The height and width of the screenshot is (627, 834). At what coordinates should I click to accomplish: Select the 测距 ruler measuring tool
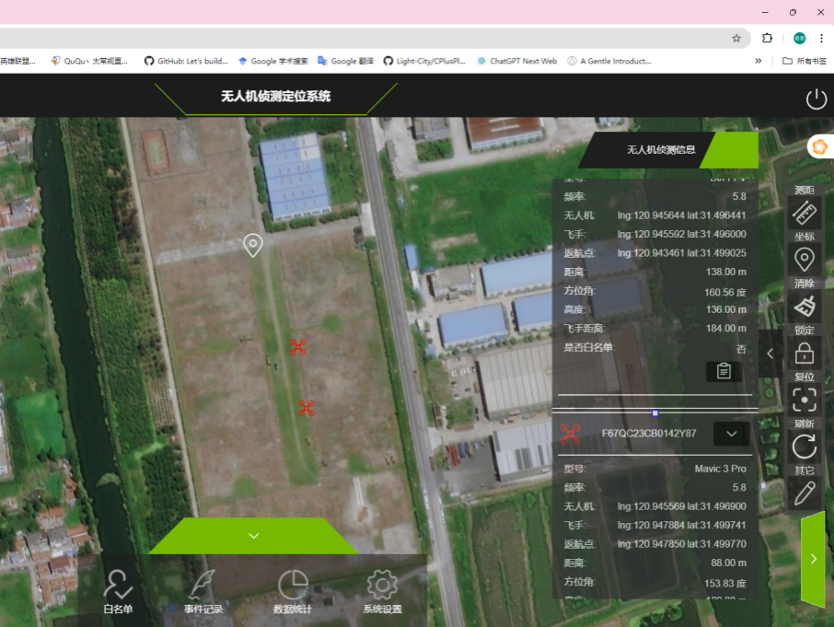(805, 213)
